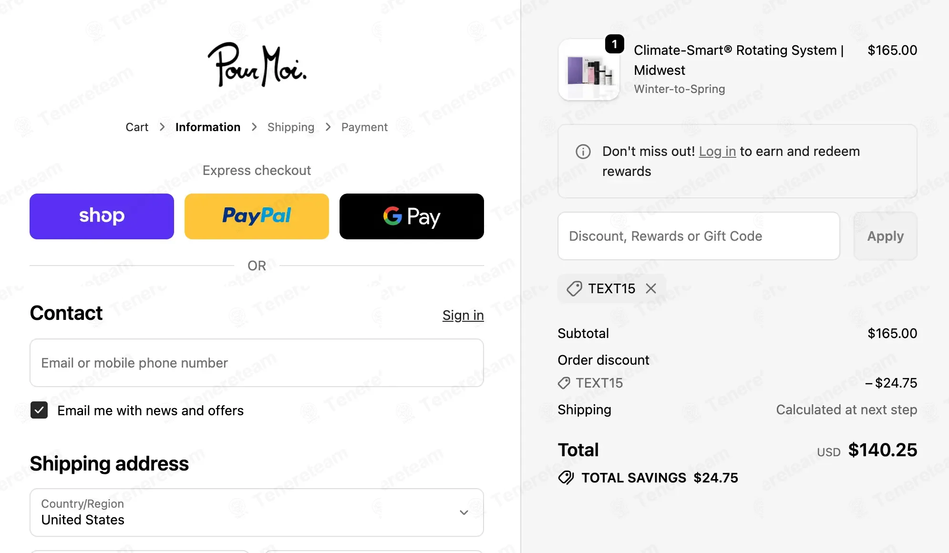Click the info icon beside rewards notice
This screenshot has width=949, height=553.
click(583, 152)
